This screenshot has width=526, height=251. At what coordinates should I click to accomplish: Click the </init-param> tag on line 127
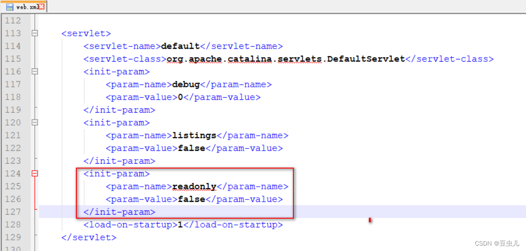click(119, 212)
